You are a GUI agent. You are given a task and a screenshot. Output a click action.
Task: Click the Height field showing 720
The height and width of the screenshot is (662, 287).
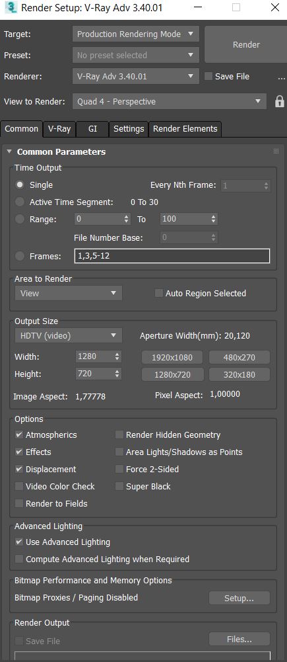(95, 374)
